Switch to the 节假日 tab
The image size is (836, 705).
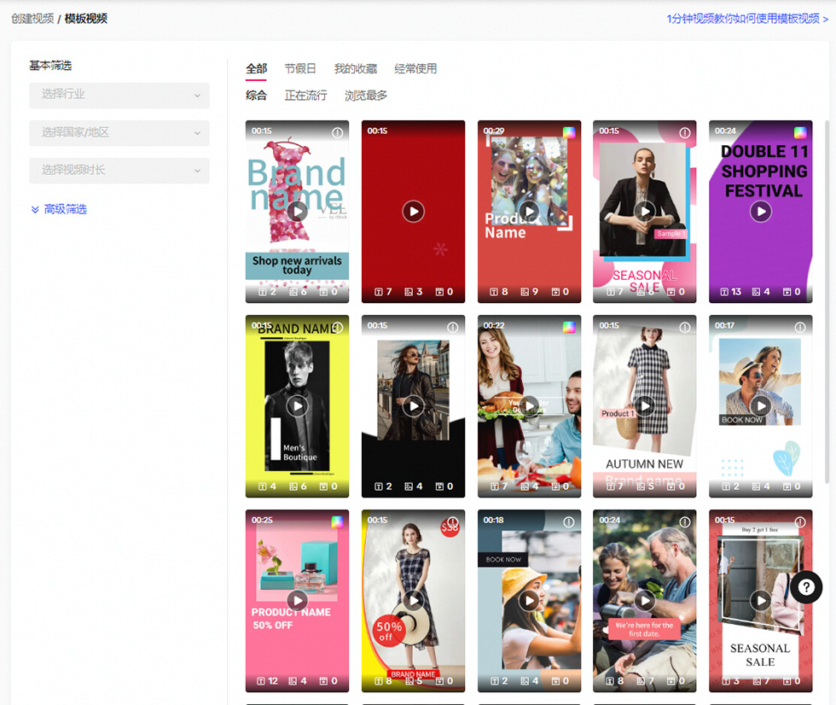point(300,68)
